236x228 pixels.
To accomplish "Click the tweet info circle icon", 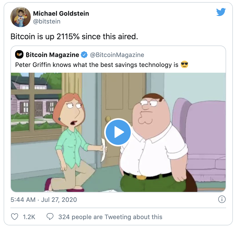I will coord(222,199).
